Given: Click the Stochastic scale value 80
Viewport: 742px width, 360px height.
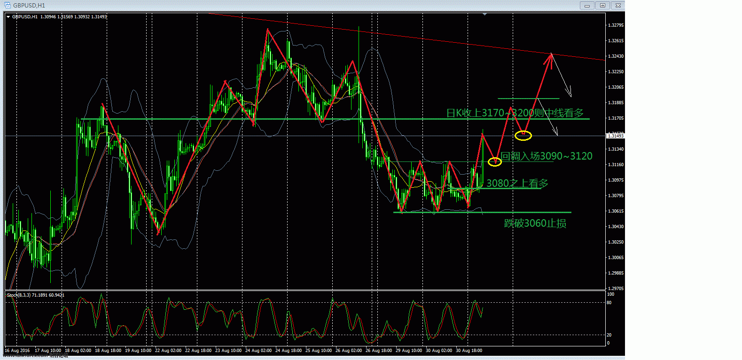Looking at the screenshot, I should click(x=609, y=303).
